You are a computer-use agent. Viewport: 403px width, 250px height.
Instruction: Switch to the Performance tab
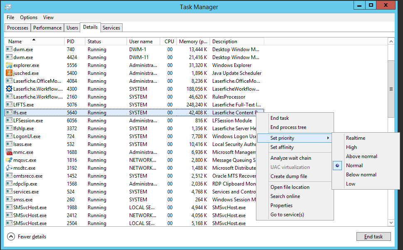(47, 28)
